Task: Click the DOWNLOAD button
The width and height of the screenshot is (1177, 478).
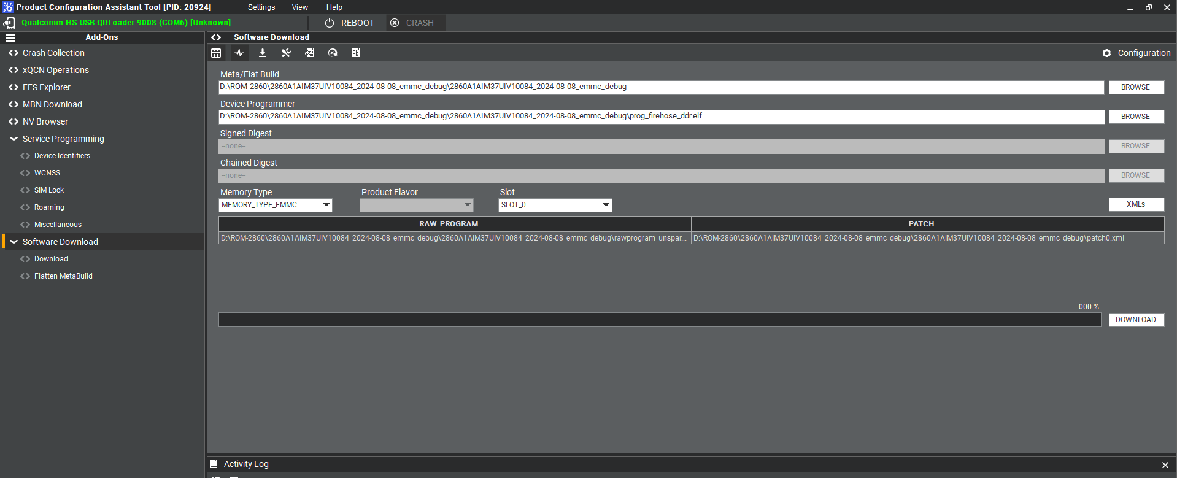Action: tap(1135, 320)
